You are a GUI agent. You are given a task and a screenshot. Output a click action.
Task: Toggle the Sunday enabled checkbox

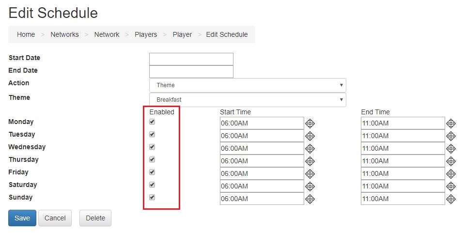[152, 197]
